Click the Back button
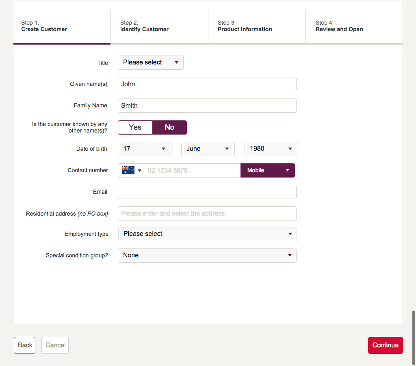The image size is (416, 366). click(x=25, y=345)
